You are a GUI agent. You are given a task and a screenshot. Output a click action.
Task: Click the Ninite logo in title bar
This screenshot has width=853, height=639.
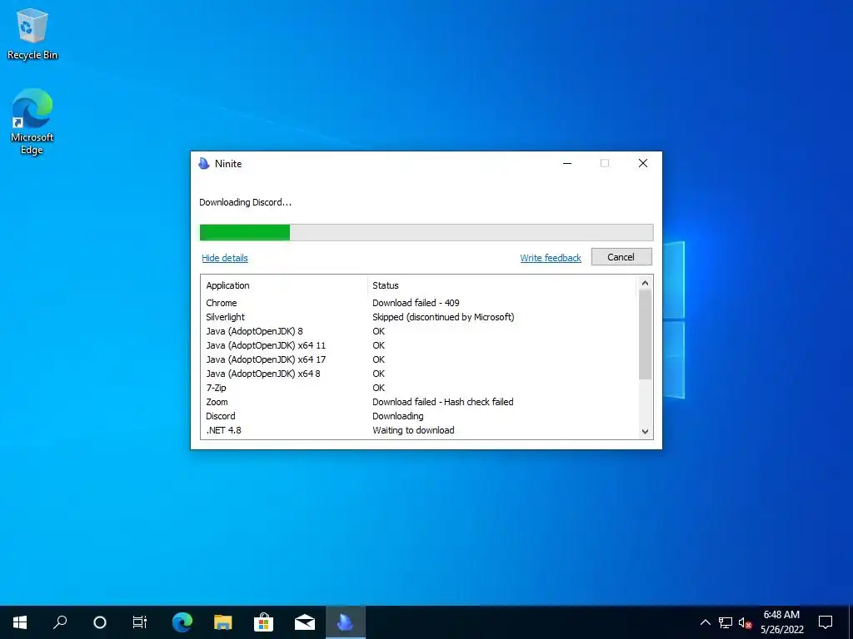point(204,164)
